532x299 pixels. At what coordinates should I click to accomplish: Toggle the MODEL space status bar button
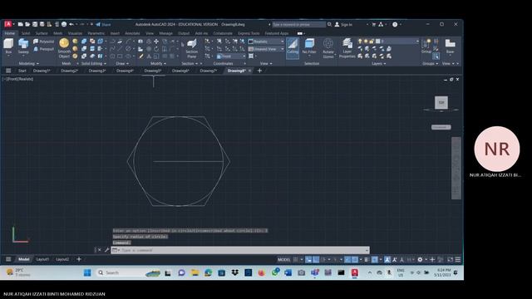[283, 260]
